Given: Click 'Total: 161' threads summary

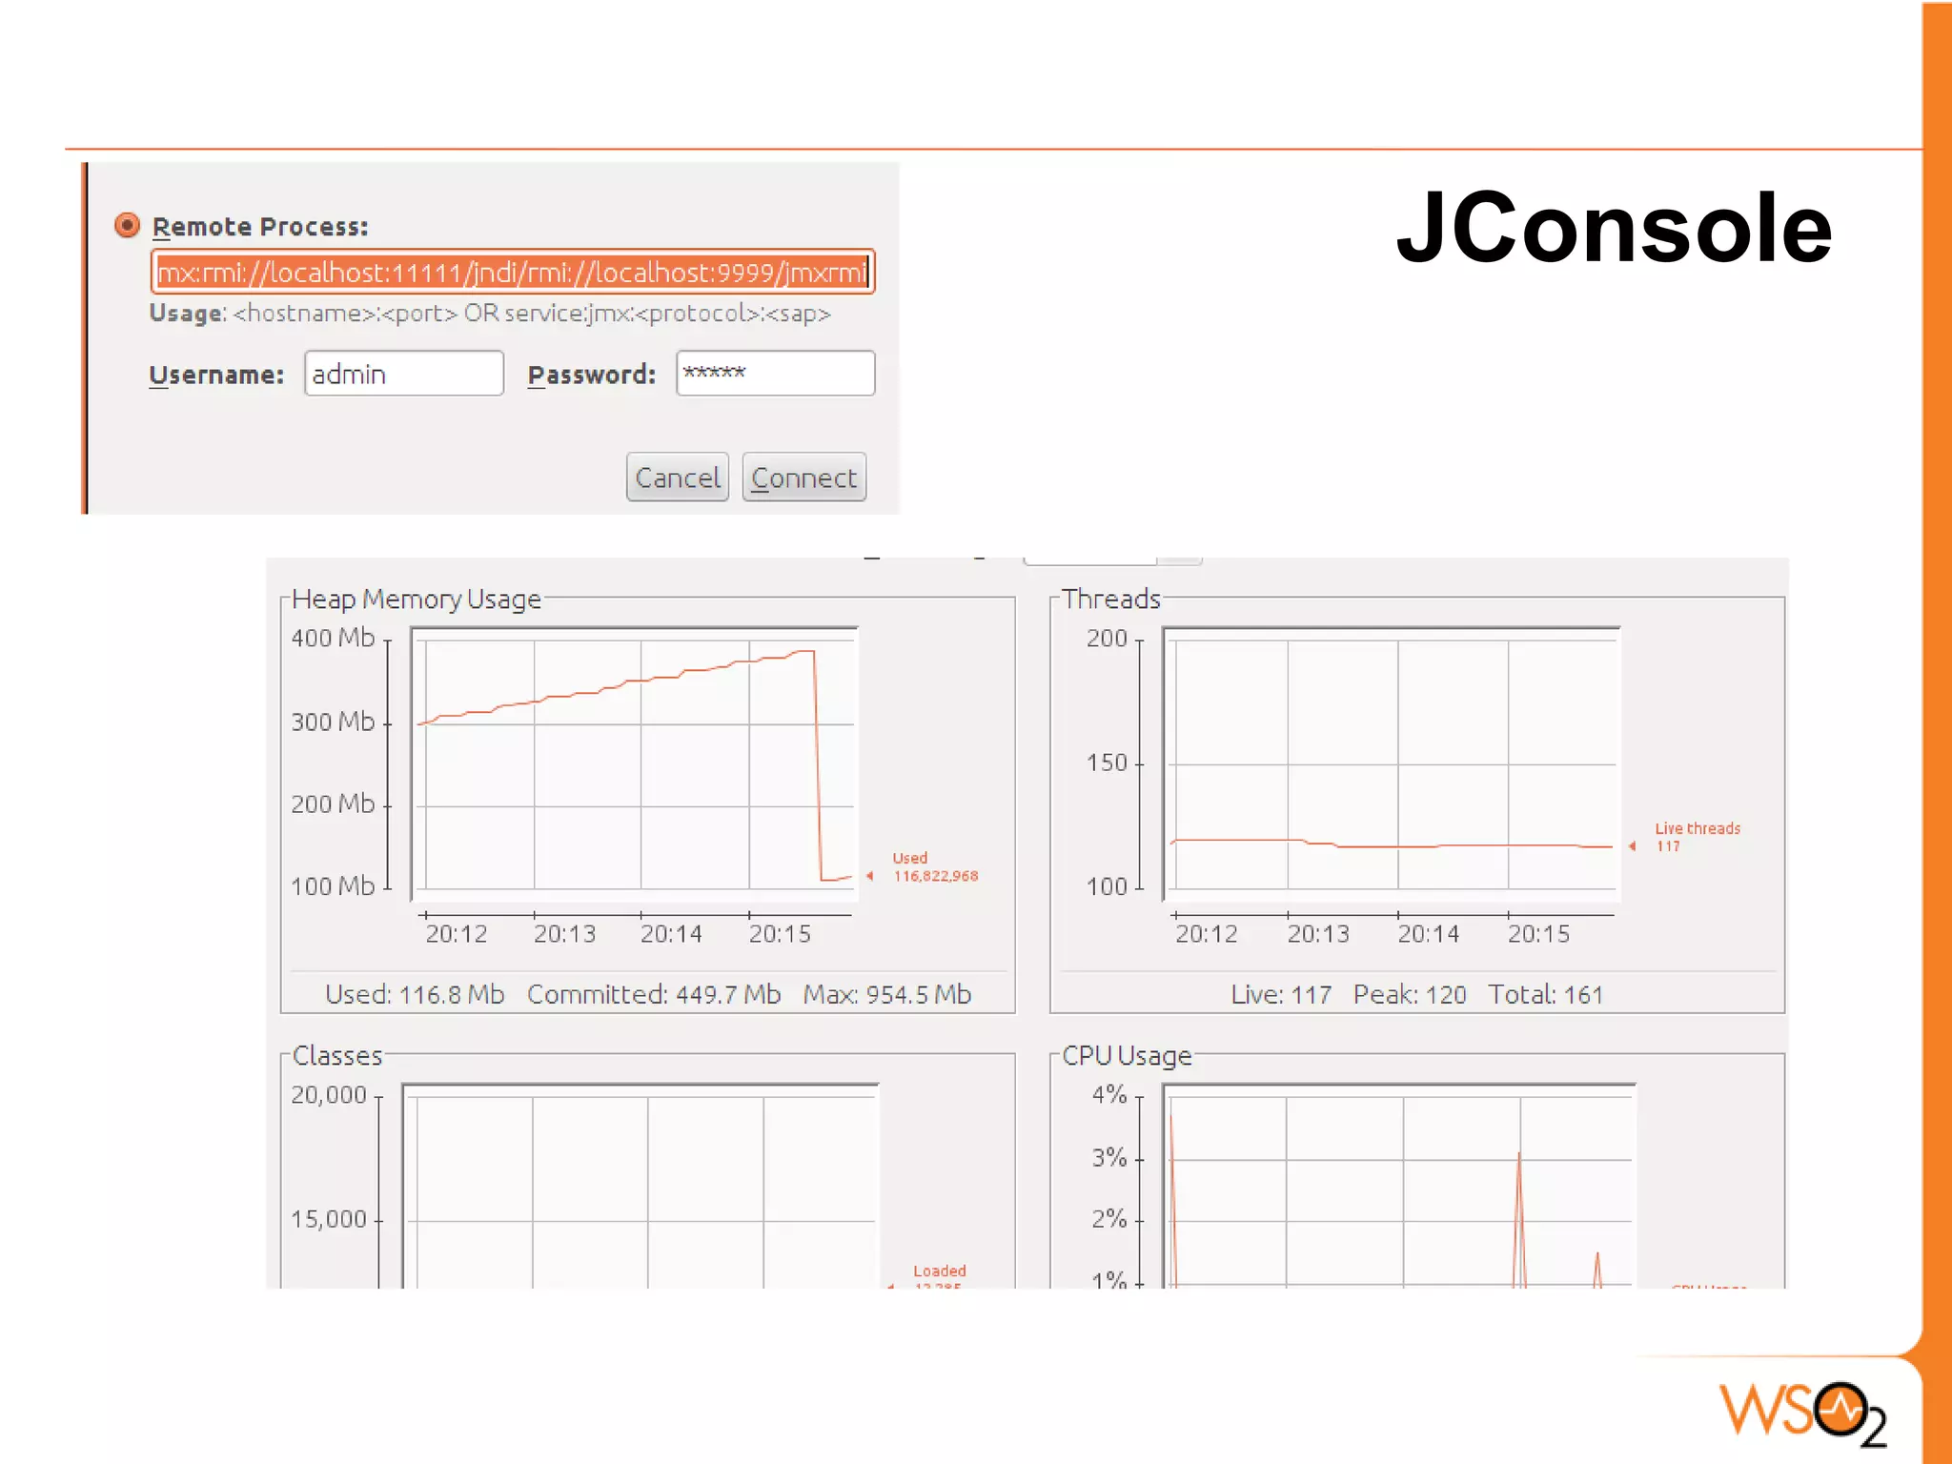Looking at the screenshot, I should [1546, 994].
